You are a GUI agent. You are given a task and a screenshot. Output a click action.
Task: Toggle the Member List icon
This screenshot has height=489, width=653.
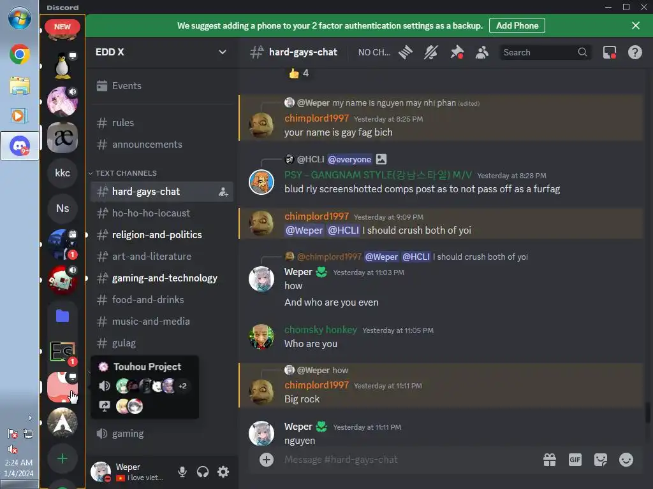point(482,52)
